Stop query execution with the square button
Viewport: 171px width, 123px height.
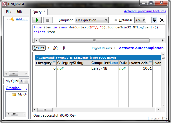pos(48,20)
